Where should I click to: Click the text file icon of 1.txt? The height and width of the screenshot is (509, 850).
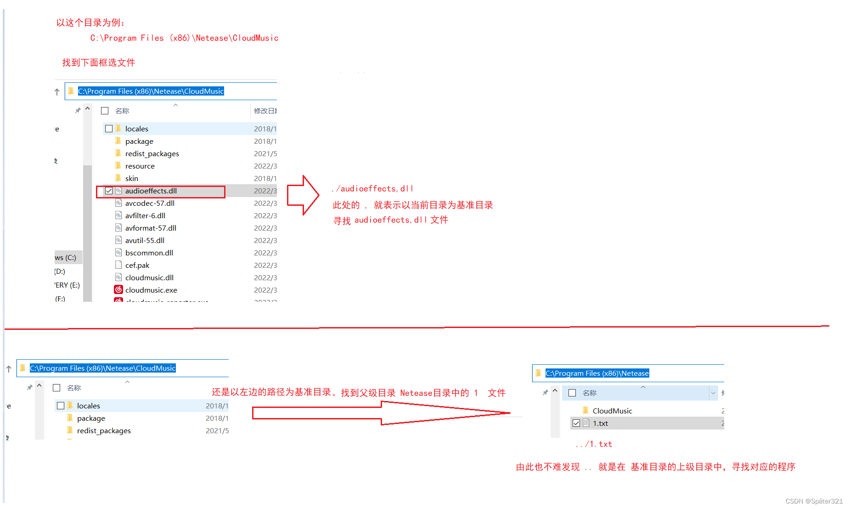tap(586, 423)
